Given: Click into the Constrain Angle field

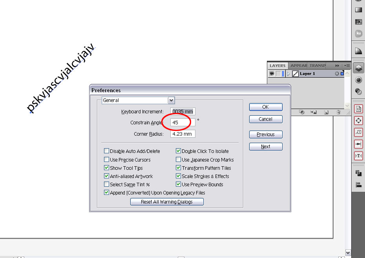Looking at the screenshot, I should (182, 122).
